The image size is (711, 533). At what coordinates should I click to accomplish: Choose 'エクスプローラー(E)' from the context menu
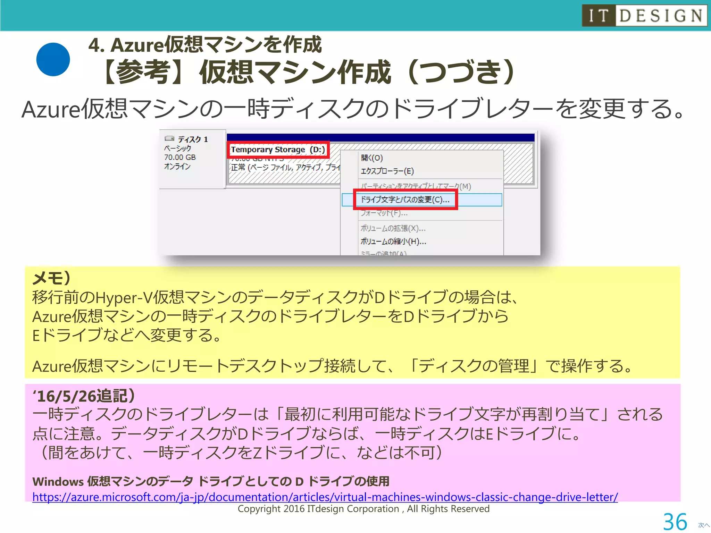387,171
